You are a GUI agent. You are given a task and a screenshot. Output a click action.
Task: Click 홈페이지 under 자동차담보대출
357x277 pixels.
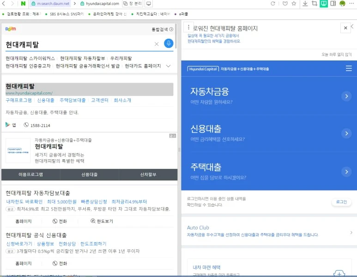[24, 221]
